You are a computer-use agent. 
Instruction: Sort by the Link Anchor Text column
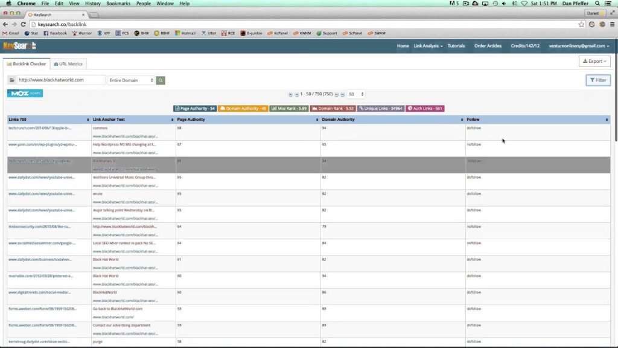click(133, 120)
